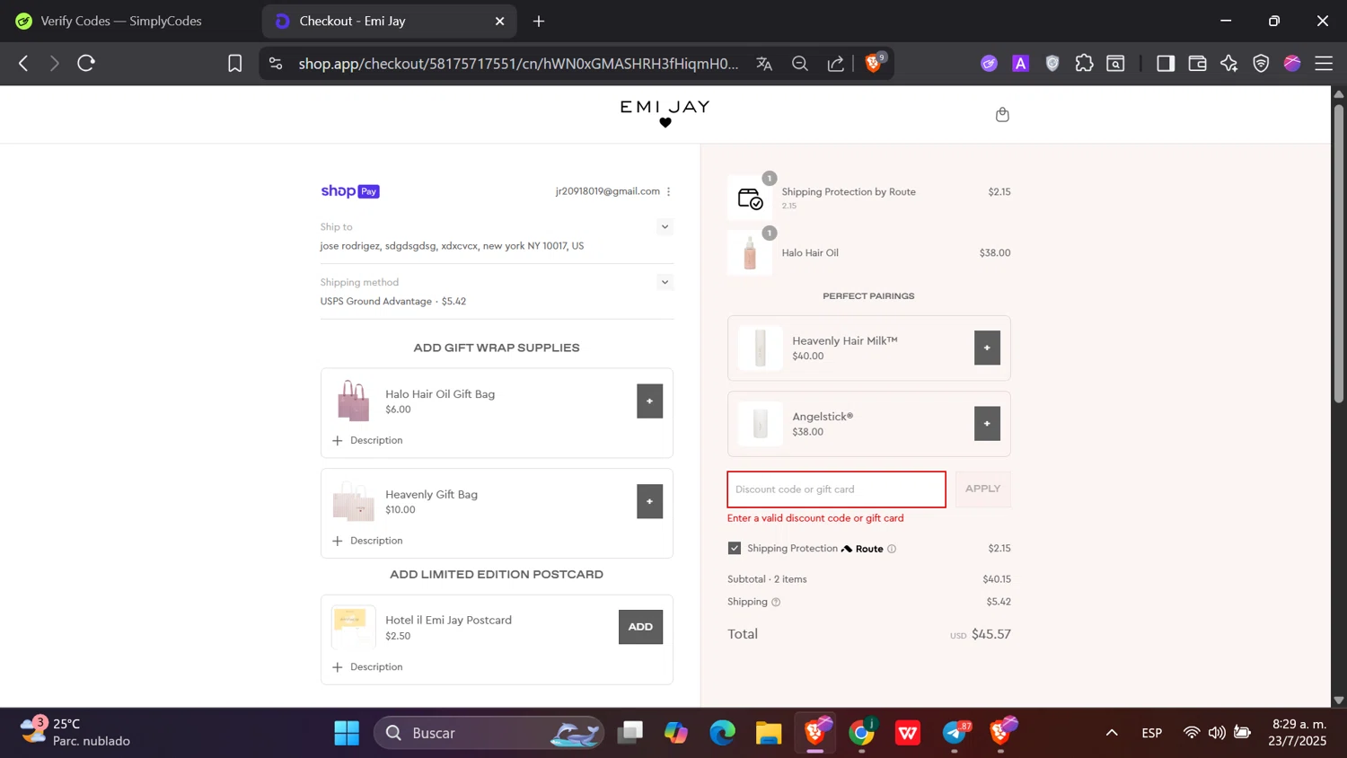Open Leo AI assistant icon
Image resolution: width=1347 pixels, height=758 pixels.
click(x=1228, y=63)
